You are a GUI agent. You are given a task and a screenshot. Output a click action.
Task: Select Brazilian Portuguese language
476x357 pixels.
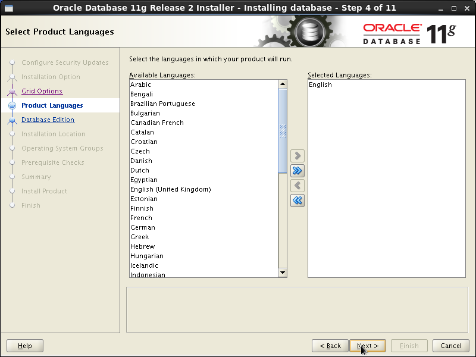[203, 104]
